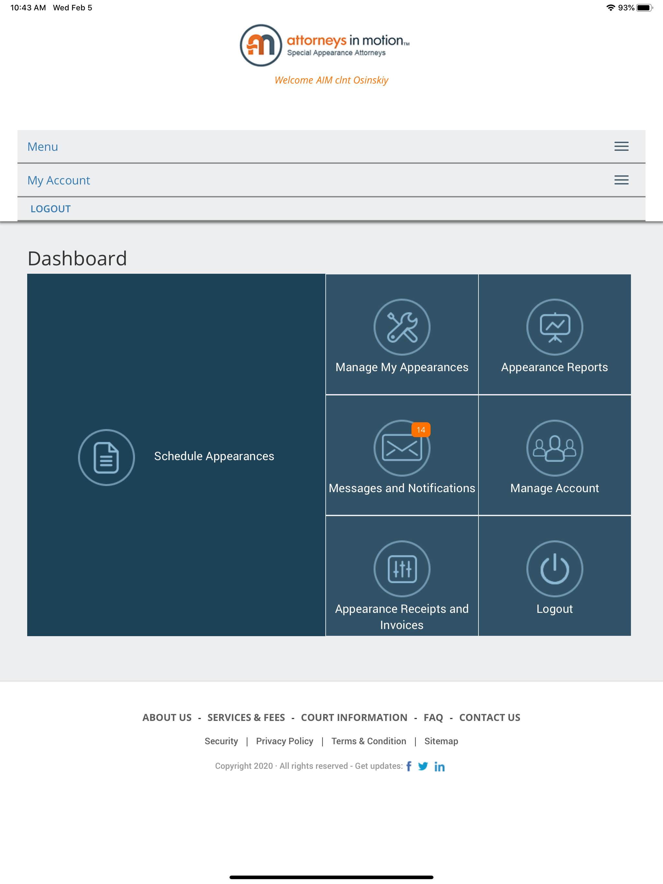The height and width of the screenshot is (884, 663).
Task: Click the 14 unread messages badge
Action: pyautogui.click(x=421, y=430)
